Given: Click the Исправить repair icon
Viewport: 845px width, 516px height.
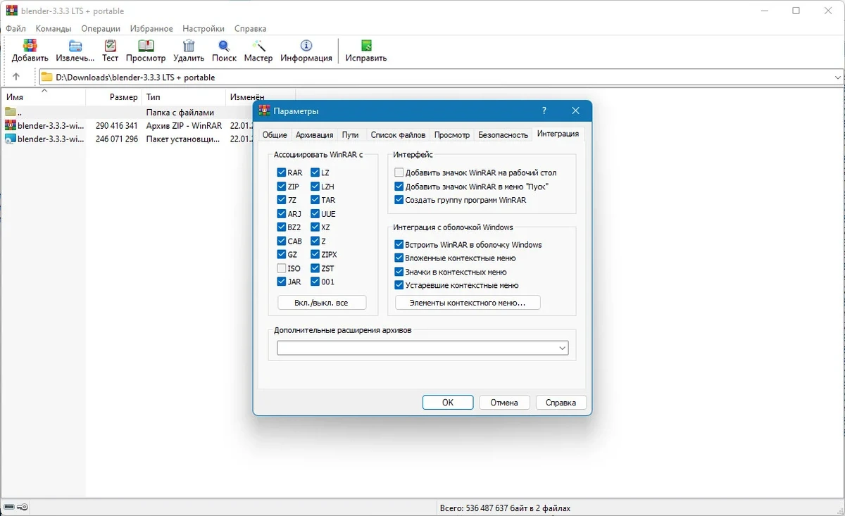Looking at the screenshot, I should 366,46.
